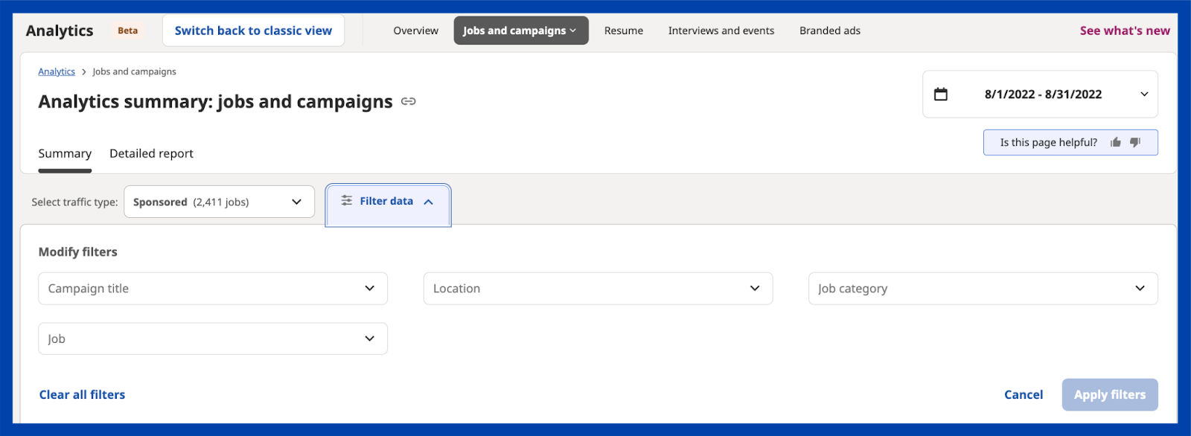The height and width of the screenshot is (436, 1191).
Task: Click the Beta badge
Action: 127,31
